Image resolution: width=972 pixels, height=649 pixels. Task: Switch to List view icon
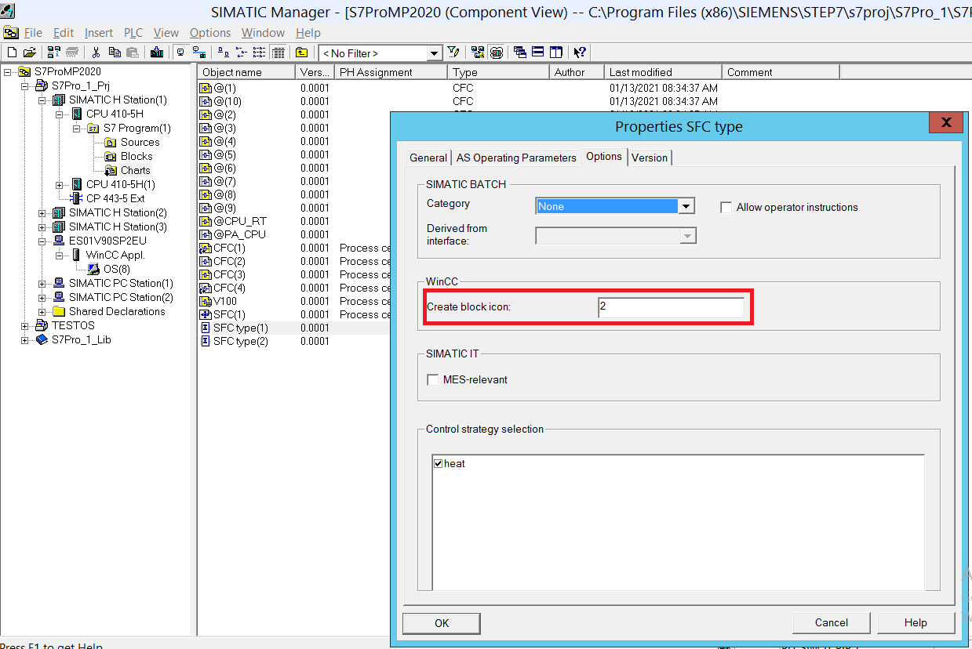(x=260, y=53)
